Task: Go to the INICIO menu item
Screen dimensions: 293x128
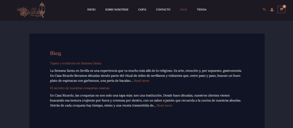Action: 91,10
